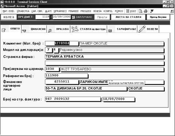Switch to the ФИНАНСИИ tab
The width and height of the screenshot is (175, 136).
38,29
